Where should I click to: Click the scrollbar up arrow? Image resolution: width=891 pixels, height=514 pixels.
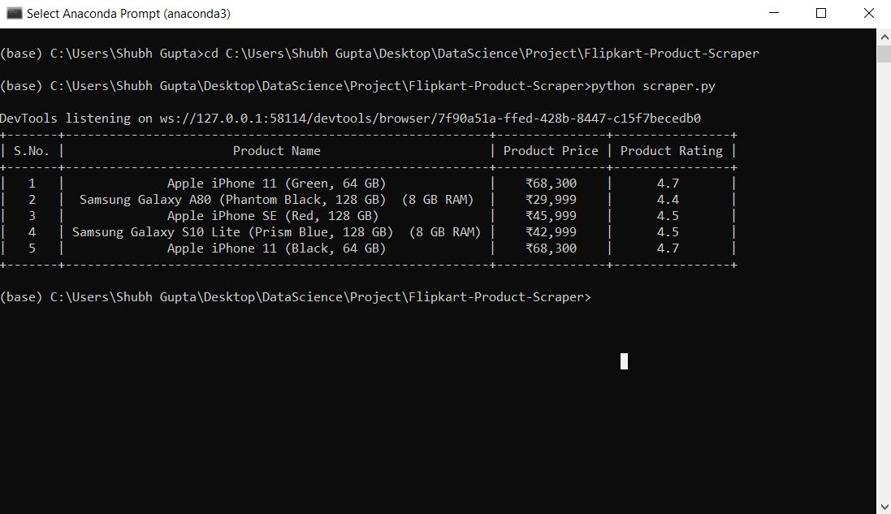point(884,36)
